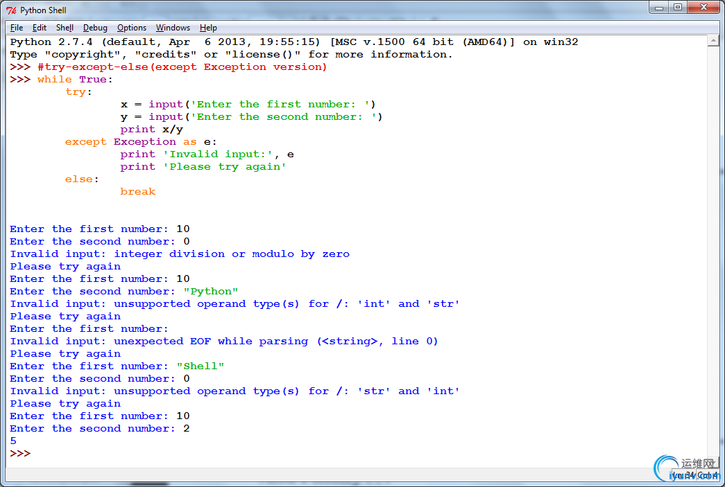
Task: Open the Shell menu
Action: [x=65, y=28]
